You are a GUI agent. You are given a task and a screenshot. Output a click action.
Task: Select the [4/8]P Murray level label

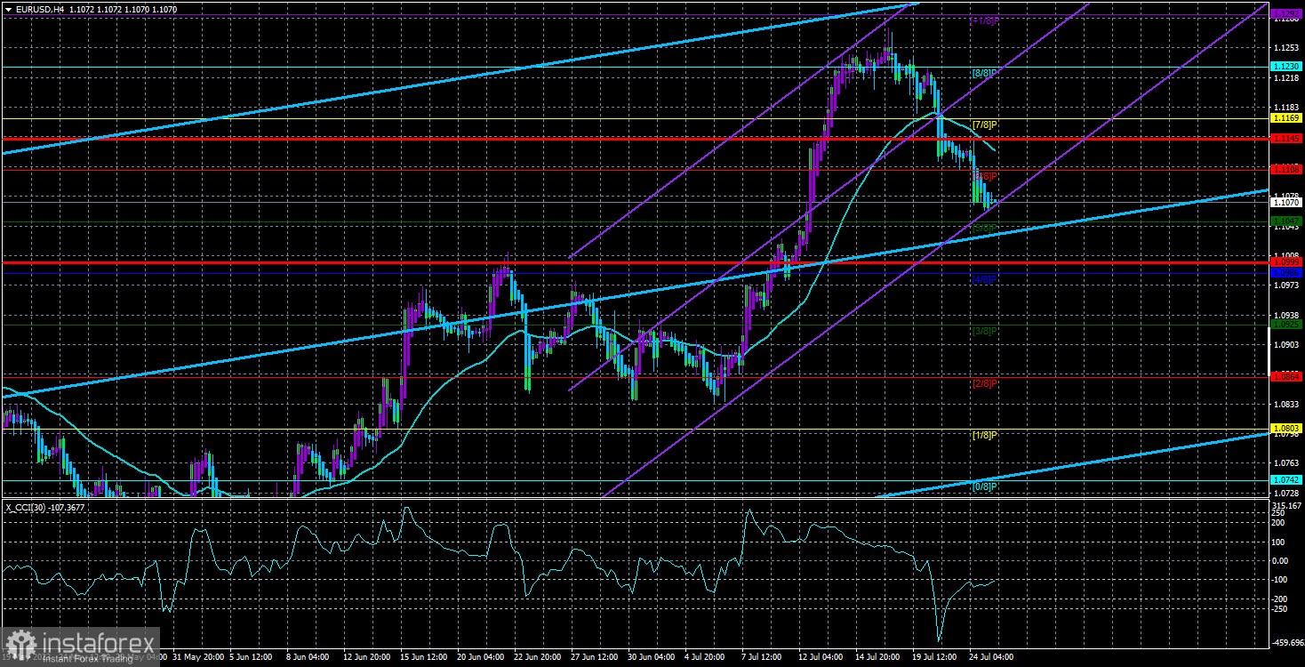pyautogui.click(x=983, y=279)
